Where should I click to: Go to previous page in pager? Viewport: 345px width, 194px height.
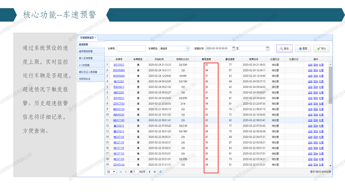[x=125, y=172]
